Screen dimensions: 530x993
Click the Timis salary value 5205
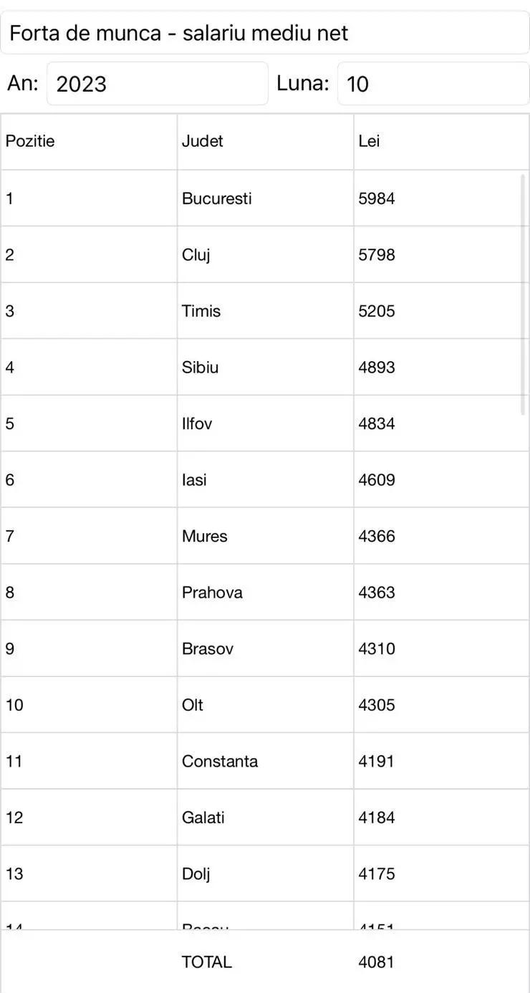point(377,311)
